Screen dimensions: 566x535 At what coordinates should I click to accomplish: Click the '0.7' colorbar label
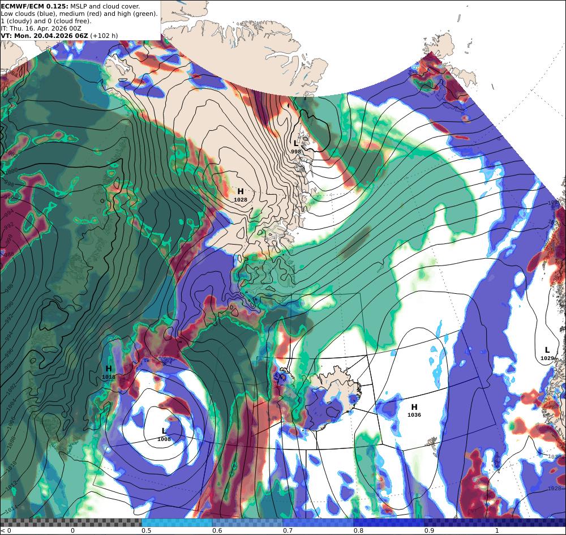pyautogui.click(x=288, y=530)
